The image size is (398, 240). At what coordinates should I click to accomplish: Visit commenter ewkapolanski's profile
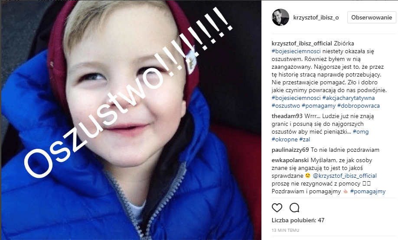coord(290,160)
